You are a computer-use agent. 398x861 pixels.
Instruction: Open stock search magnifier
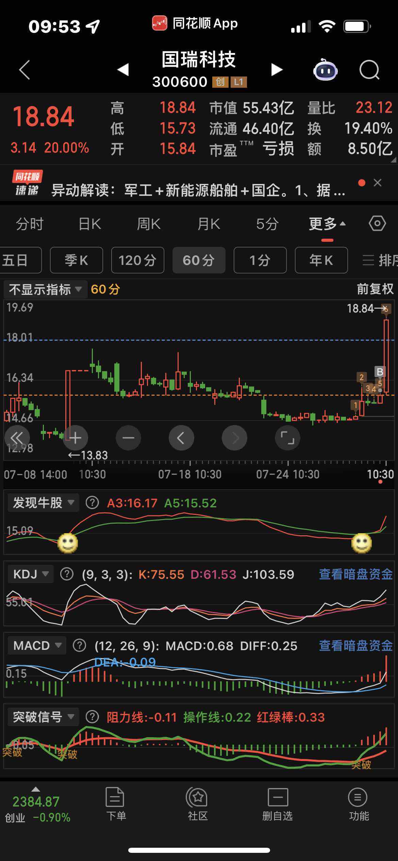369,70
